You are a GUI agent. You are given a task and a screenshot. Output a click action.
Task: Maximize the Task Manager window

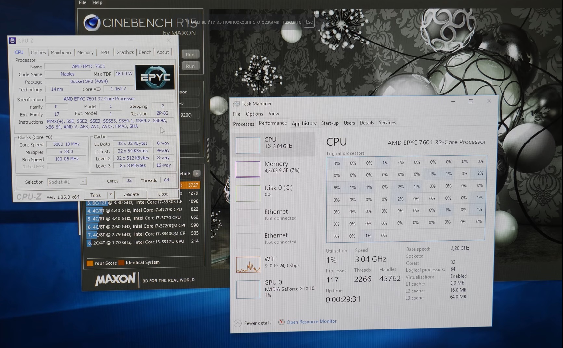coord(471,101)
